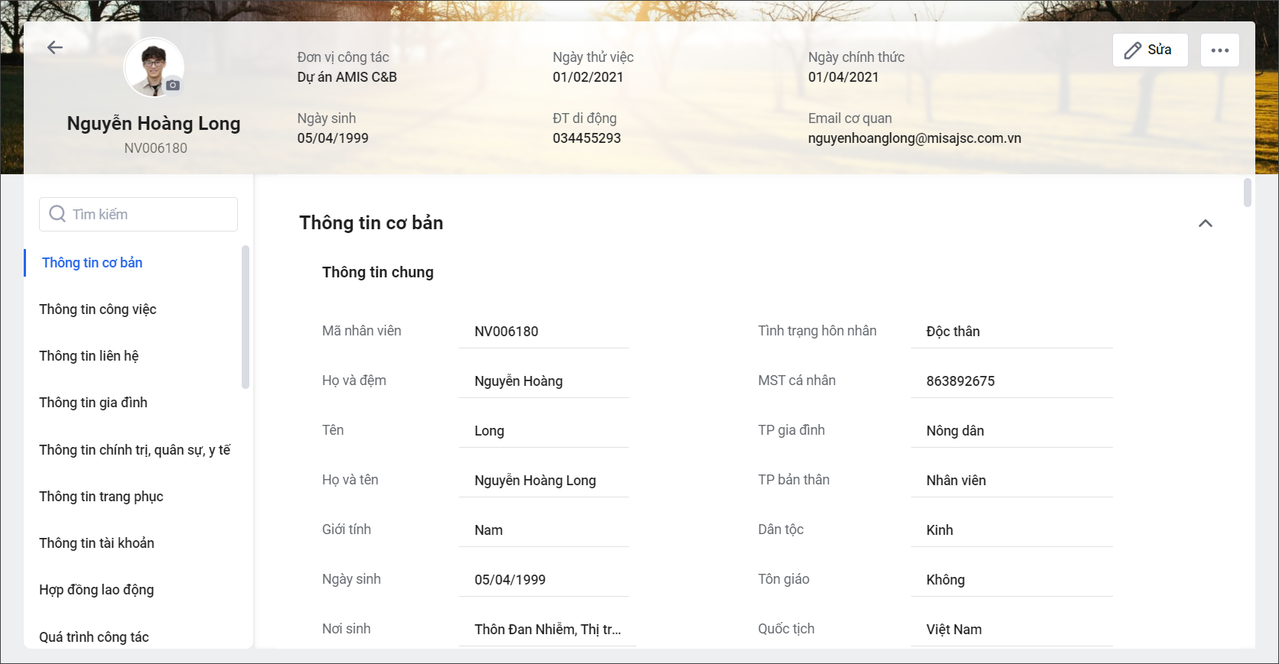This screenshot has height=664, width=1279.
Task: Collapse the Thông tin cơ bản section
Action: 1205,223
